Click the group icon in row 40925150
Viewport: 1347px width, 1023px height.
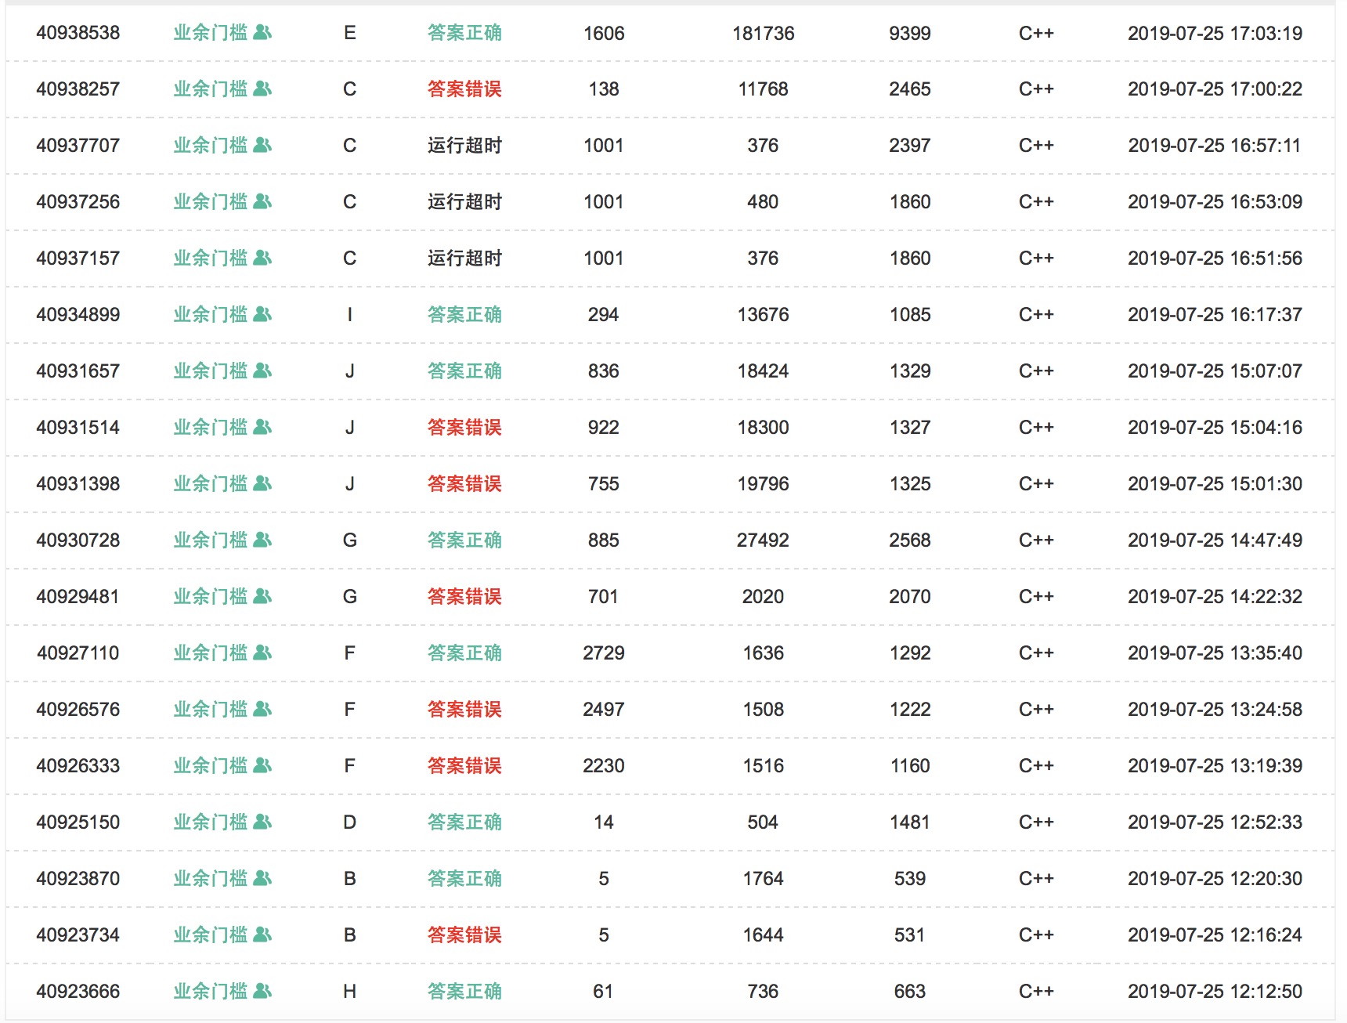tap(263, 822)
